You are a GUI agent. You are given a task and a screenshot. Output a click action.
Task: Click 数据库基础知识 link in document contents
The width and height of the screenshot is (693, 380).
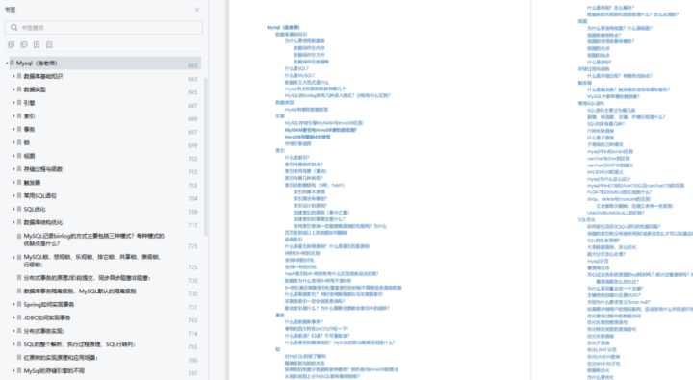pyautogui.click(x=292, y=34)
